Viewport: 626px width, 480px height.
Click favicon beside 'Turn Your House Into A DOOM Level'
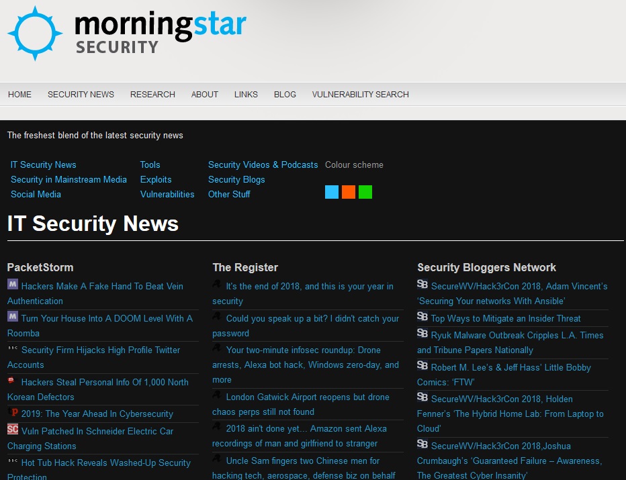tap(13, 316)
